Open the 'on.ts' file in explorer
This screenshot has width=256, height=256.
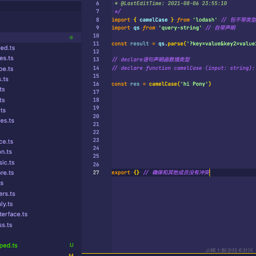[6, 152]
